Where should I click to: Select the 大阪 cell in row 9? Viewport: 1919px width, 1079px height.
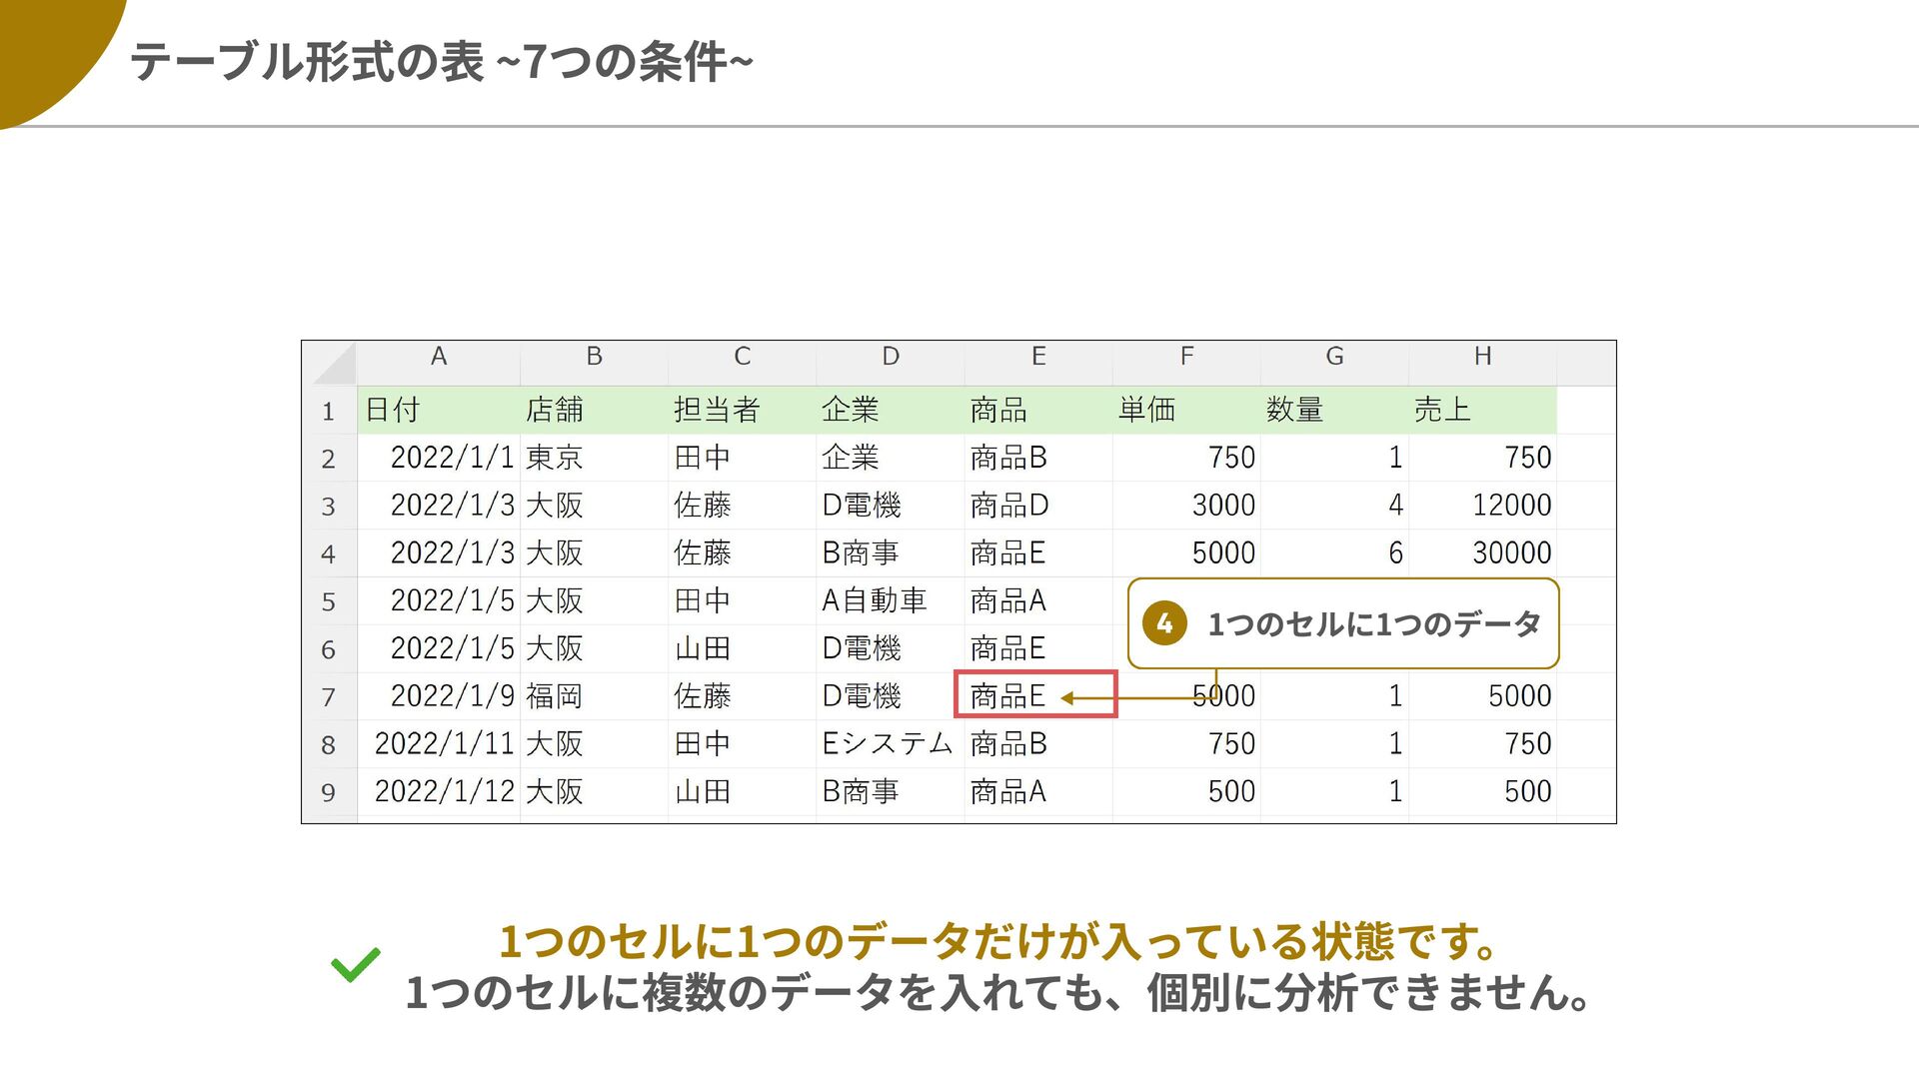tap(594, 792)
